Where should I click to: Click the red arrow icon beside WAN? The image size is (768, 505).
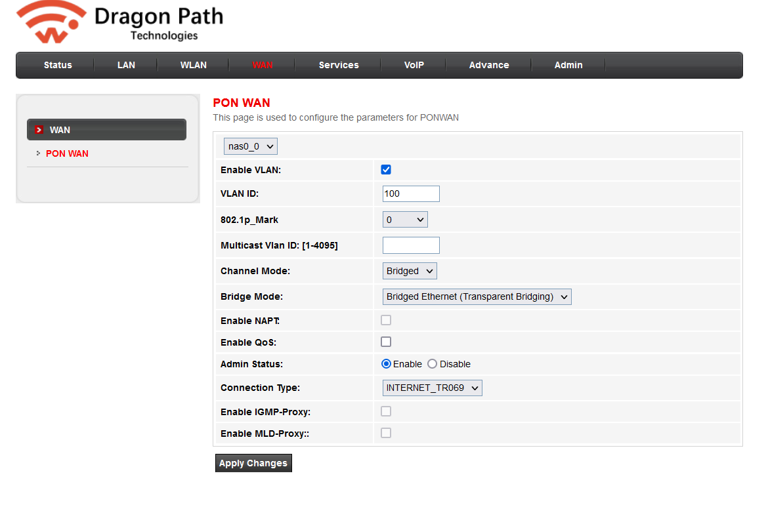tap(39, 130)
